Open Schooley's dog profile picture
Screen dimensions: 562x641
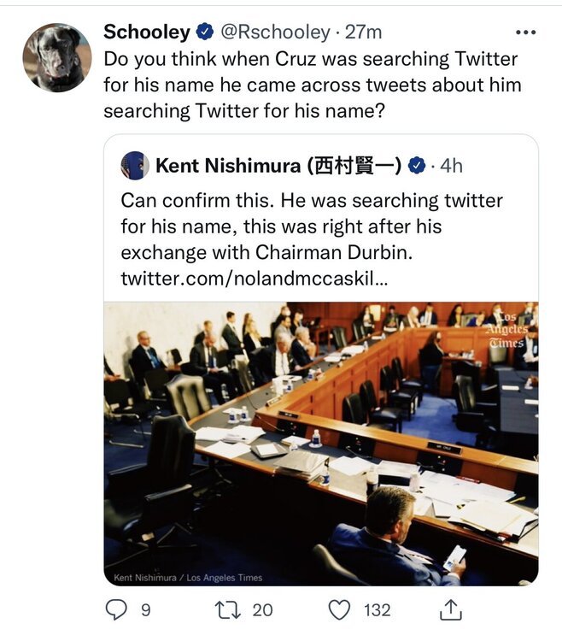[56, 57]
